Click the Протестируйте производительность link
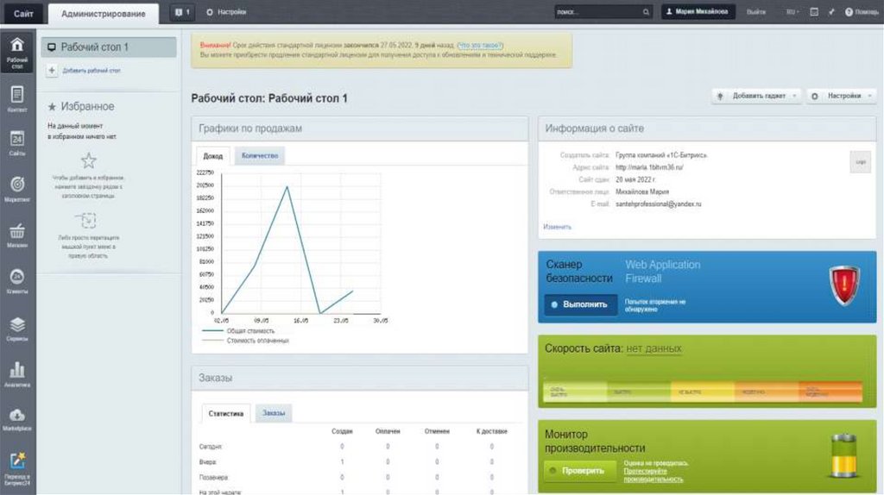This screenshot has height=495, width=884. click(x=653, y=475)
